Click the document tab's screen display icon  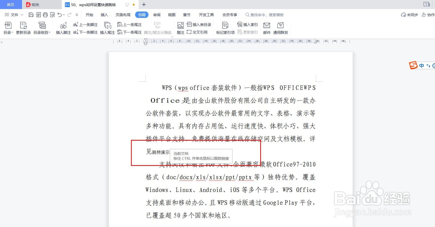pos(127,5)
